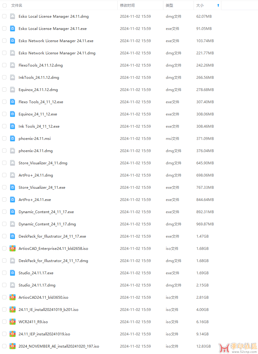Click the 645.90MB size value

205,163
